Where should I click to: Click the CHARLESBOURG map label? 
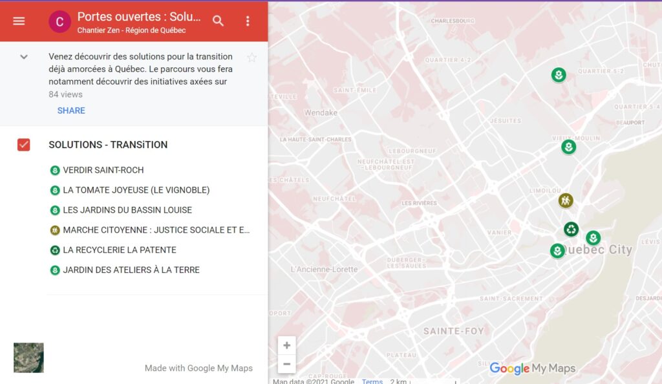(x=453, y=21)
